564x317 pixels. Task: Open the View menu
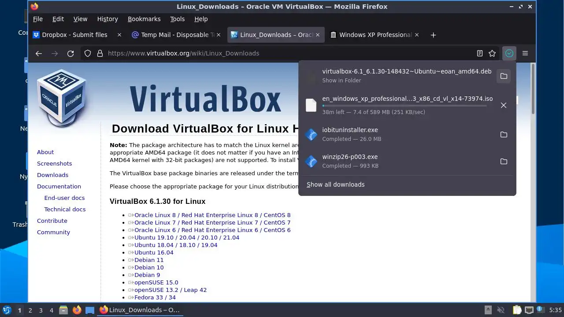80,19
